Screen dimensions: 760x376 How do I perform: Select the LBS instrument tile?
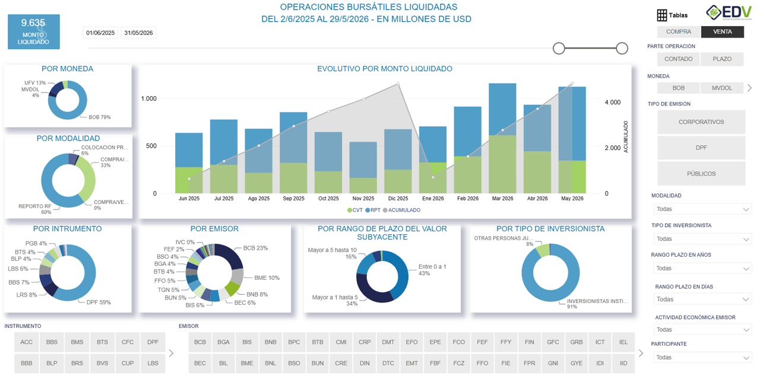153,363
